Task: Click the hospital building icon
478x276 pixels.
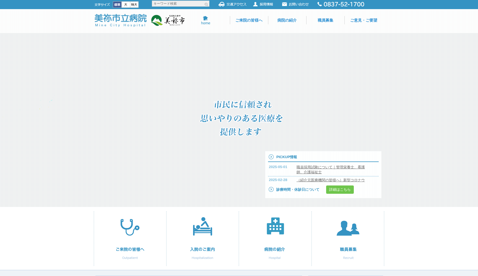Action: pyautogui.click(x=275, y=226)
